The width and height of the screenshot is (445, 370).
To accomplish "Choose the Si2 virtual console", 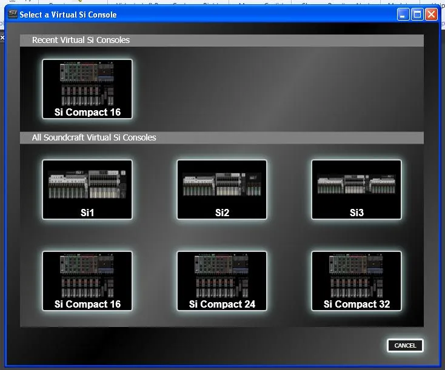I will pos(222,190).
